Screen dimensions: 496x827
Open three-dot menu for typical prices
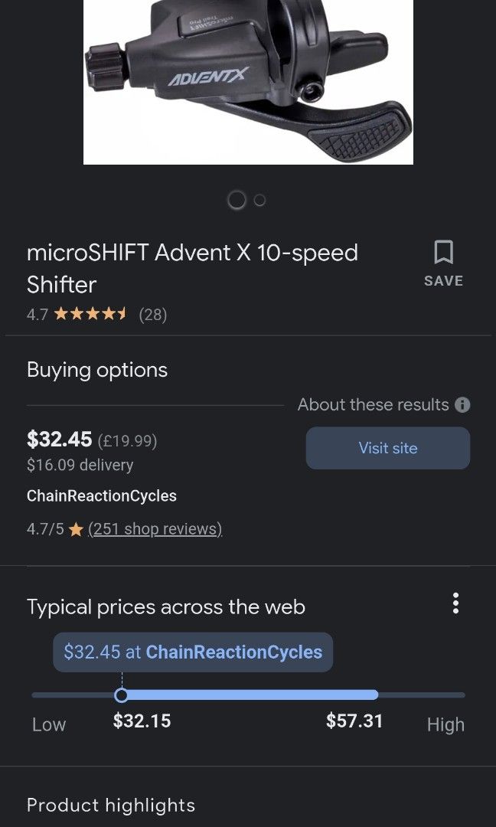point(455,603)
